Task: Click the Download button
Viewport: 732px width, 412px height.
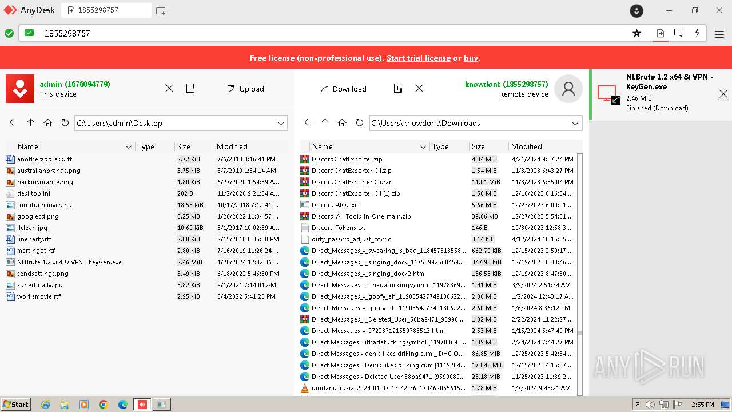Action: tap(343, 89)
